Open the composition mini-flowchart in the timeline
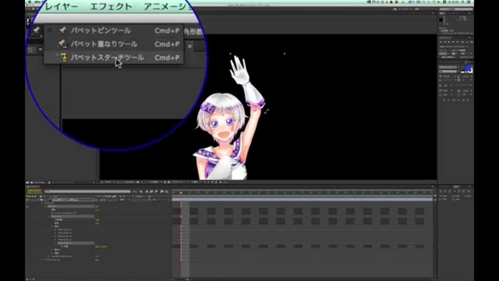This screenshot has width=499, height=281. [x=134, y=192]
